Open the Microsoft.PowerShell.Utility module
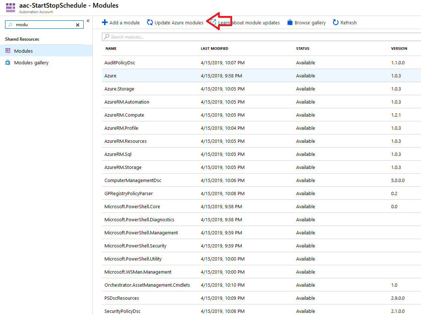421x315 pixels. [x=133, y=259]
